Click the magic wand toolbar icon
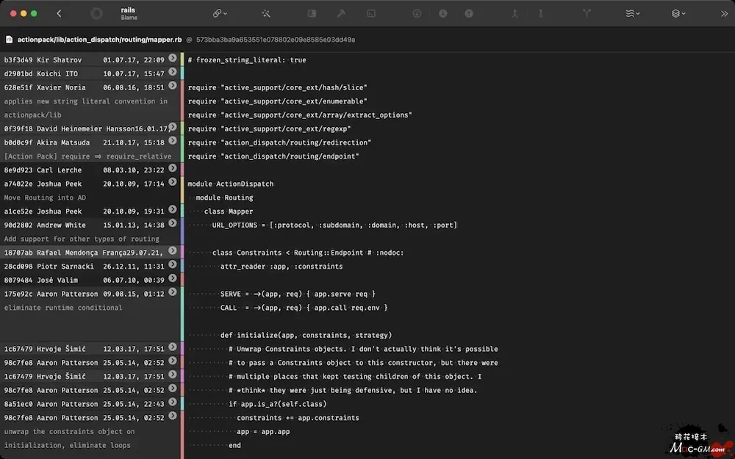The image size is (735, 459). coord(266,13)
